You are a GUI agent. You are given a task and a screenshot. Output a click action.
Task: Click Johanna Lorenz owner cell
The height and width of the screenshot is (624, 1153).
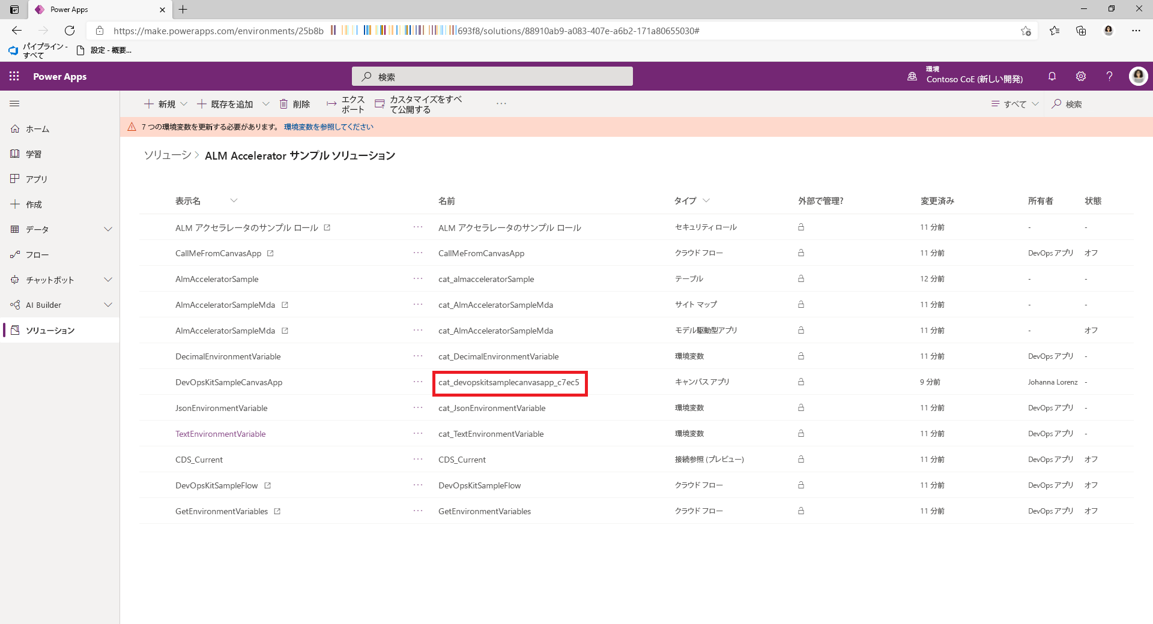point(1053,382)
